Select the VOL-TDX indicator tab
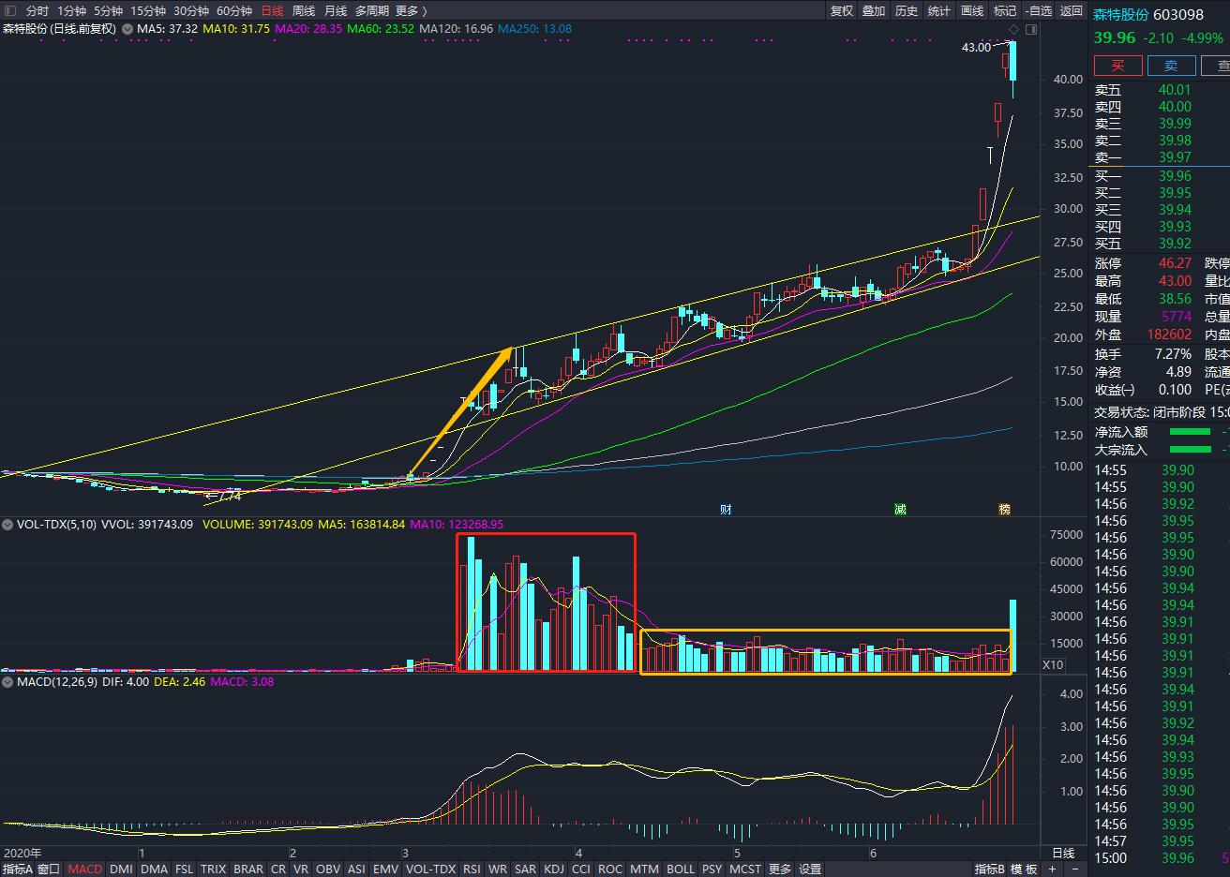Image resolution: width=1230 pixels, height=877 pixels. click(431, 869)
